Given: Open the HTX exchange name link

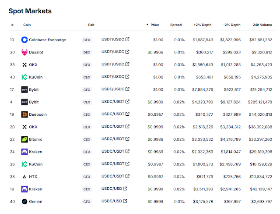Looking at the screenshot, I should (33, 177).
